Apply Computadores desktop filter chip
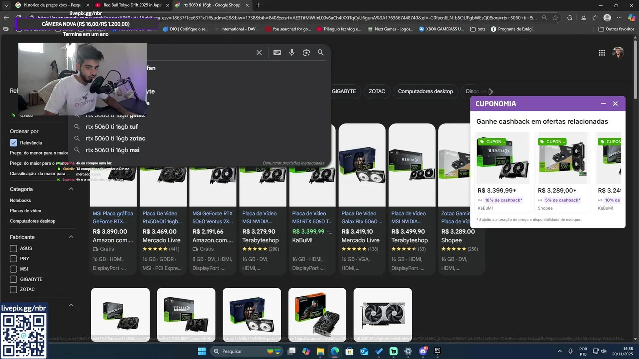This screenshot has height=359, width=639. pos(425,91)
